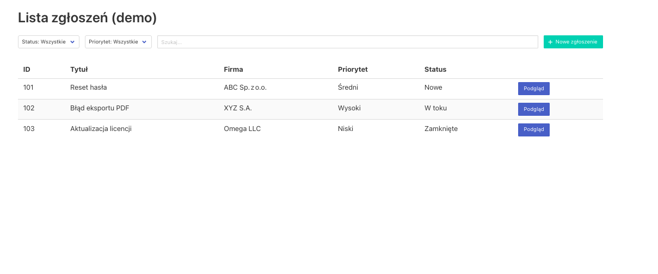The image size is (658, 274).
Task: Click the Firma column header
Action: tap(233, 70)
